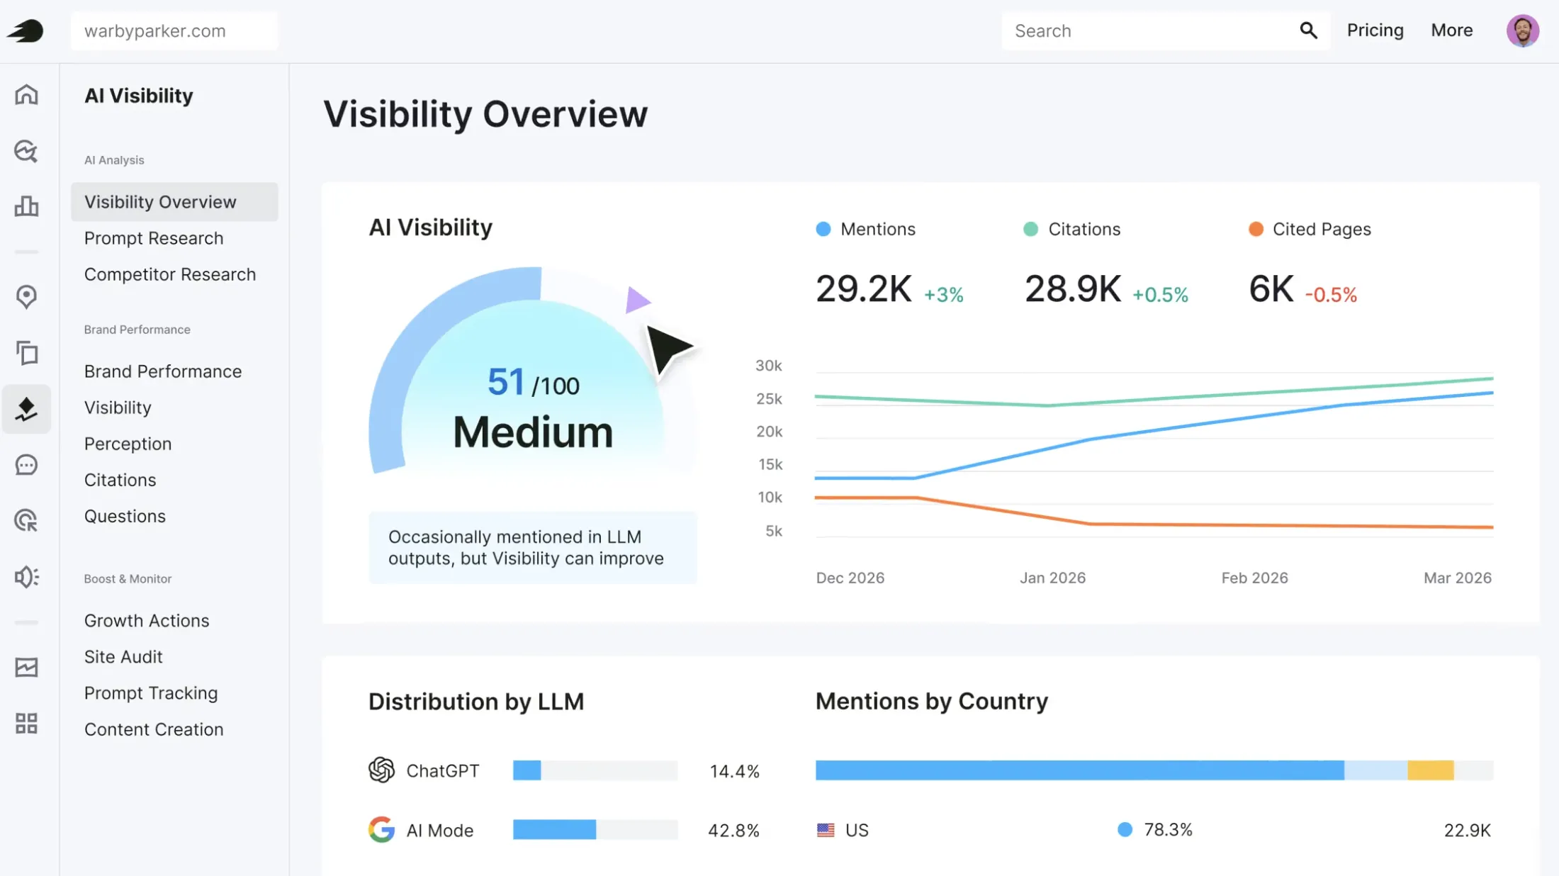This screenshot has height=876, width=1559.
Task: Click the 28.9K Citations value
Action: point(1073,289)
